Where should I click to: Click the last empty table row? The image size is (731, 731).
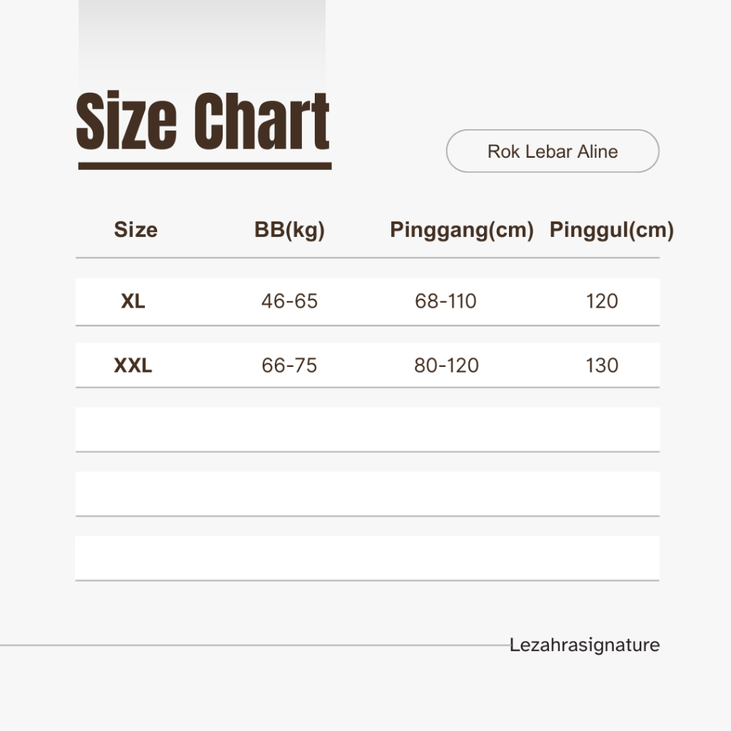point(368,558)
